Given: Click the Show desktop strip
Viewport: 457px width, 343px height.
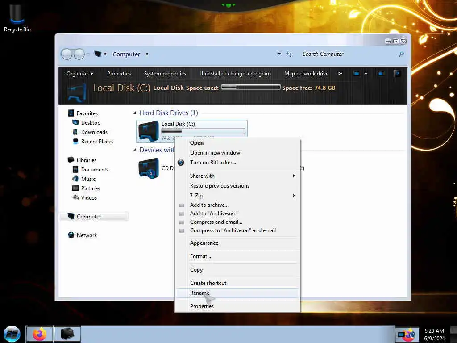Looking at the screenshot, I should click(453, 334).
